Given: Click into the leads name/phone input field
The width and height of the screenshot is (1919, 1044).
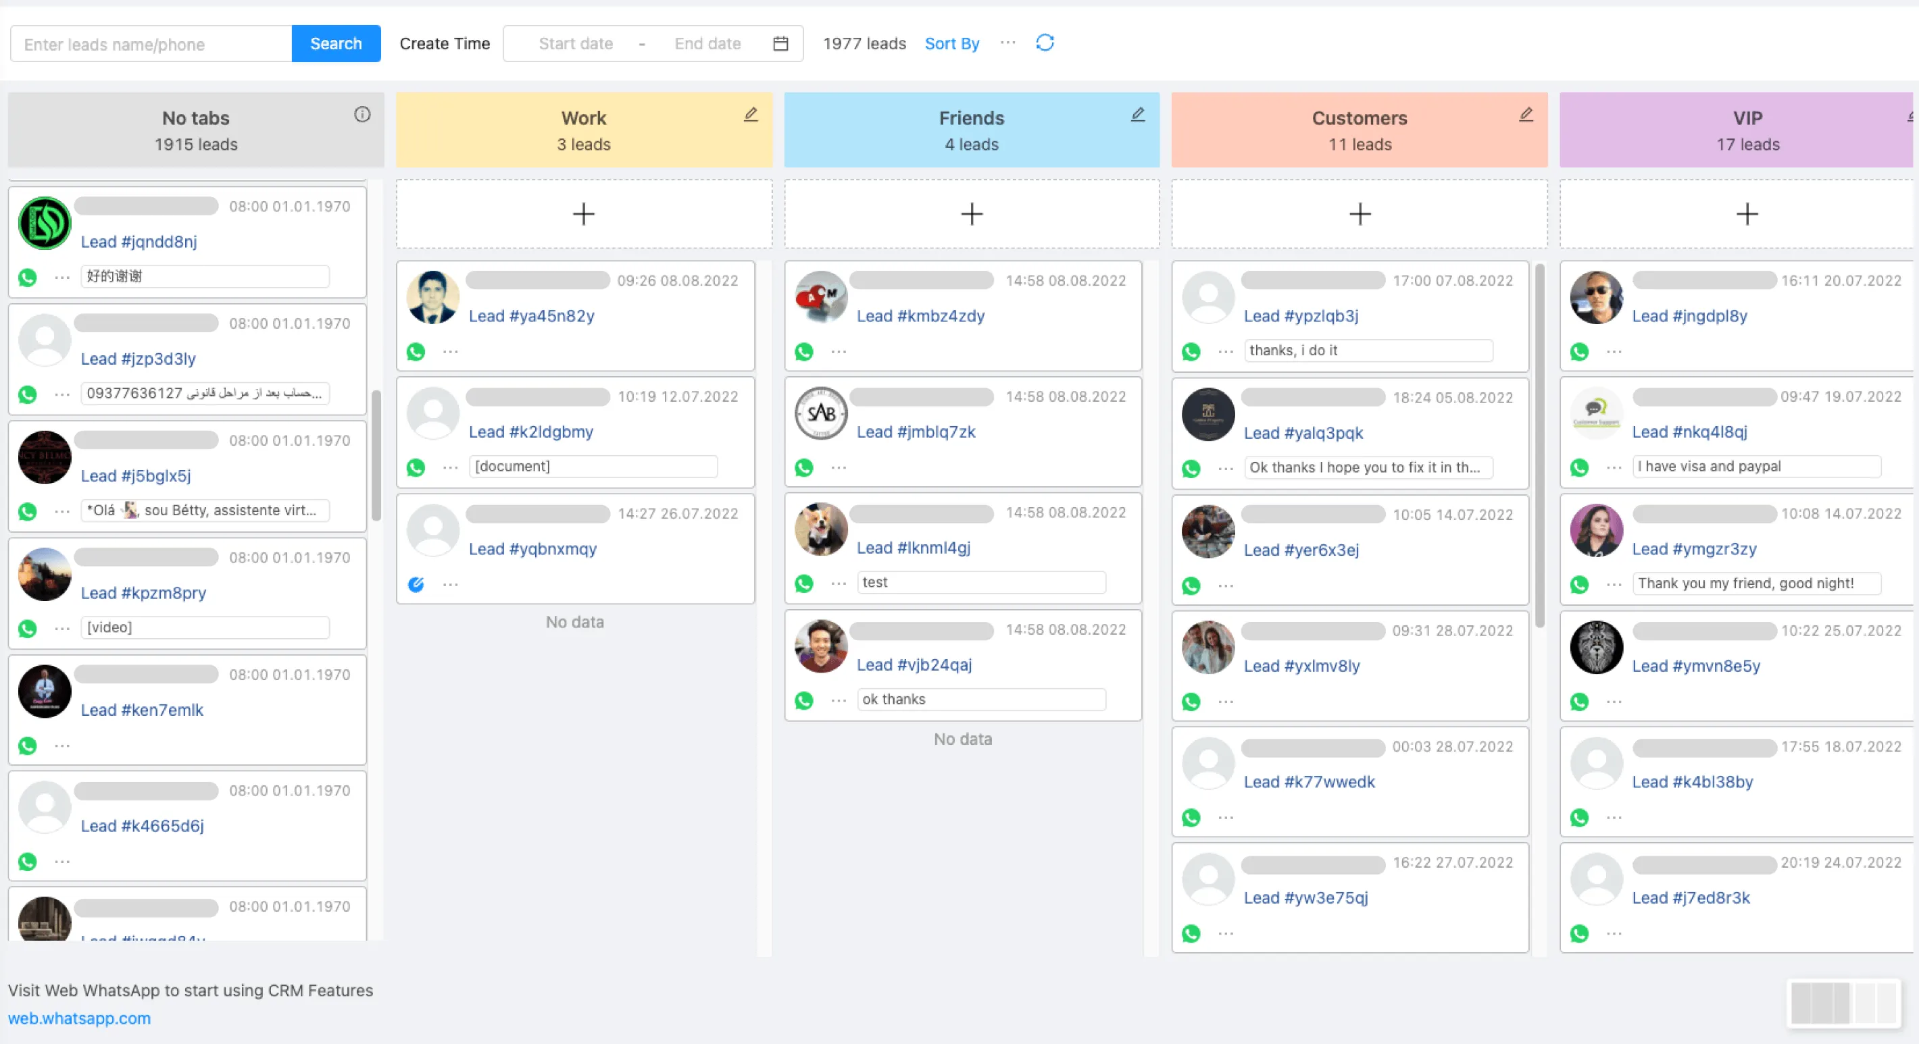Looking at the screenshot, I should pos(149,43).
